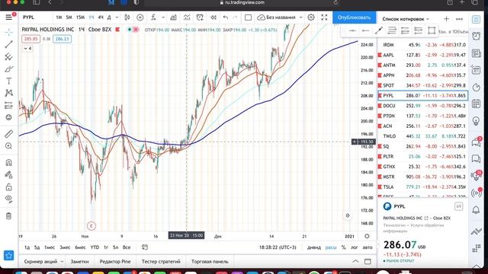Click the compare add symbol icon
This screenshot has width=488, height=274.
point(140,18)
